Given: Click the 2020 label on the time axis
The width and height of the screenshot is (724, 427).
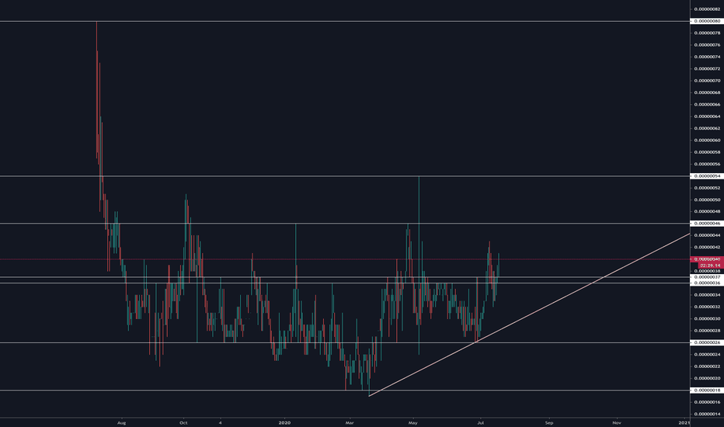Looking at the screenshot, I should [x=285, y=423].
